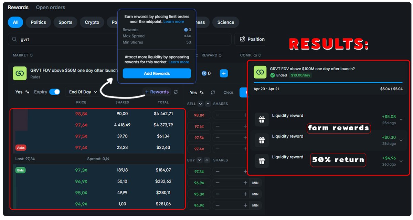Open the Rules link under GRVT market
The width and height of the screenshot is (413, 220).
[x=35, y=77]
